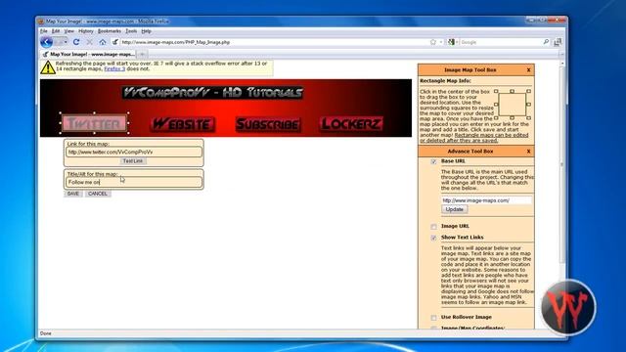Screen dimensions: 626x352
Task: Enable the Use Rollover Image checkbox
Action: (x=433, y=318)
